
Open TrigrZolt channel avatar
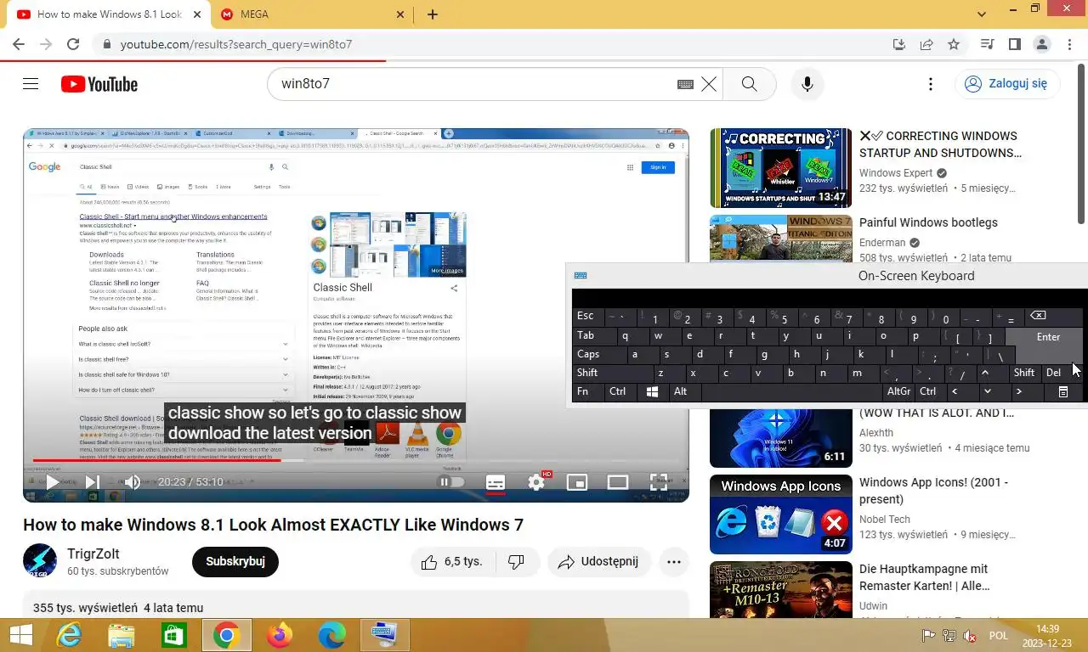(x=40, y=561)
